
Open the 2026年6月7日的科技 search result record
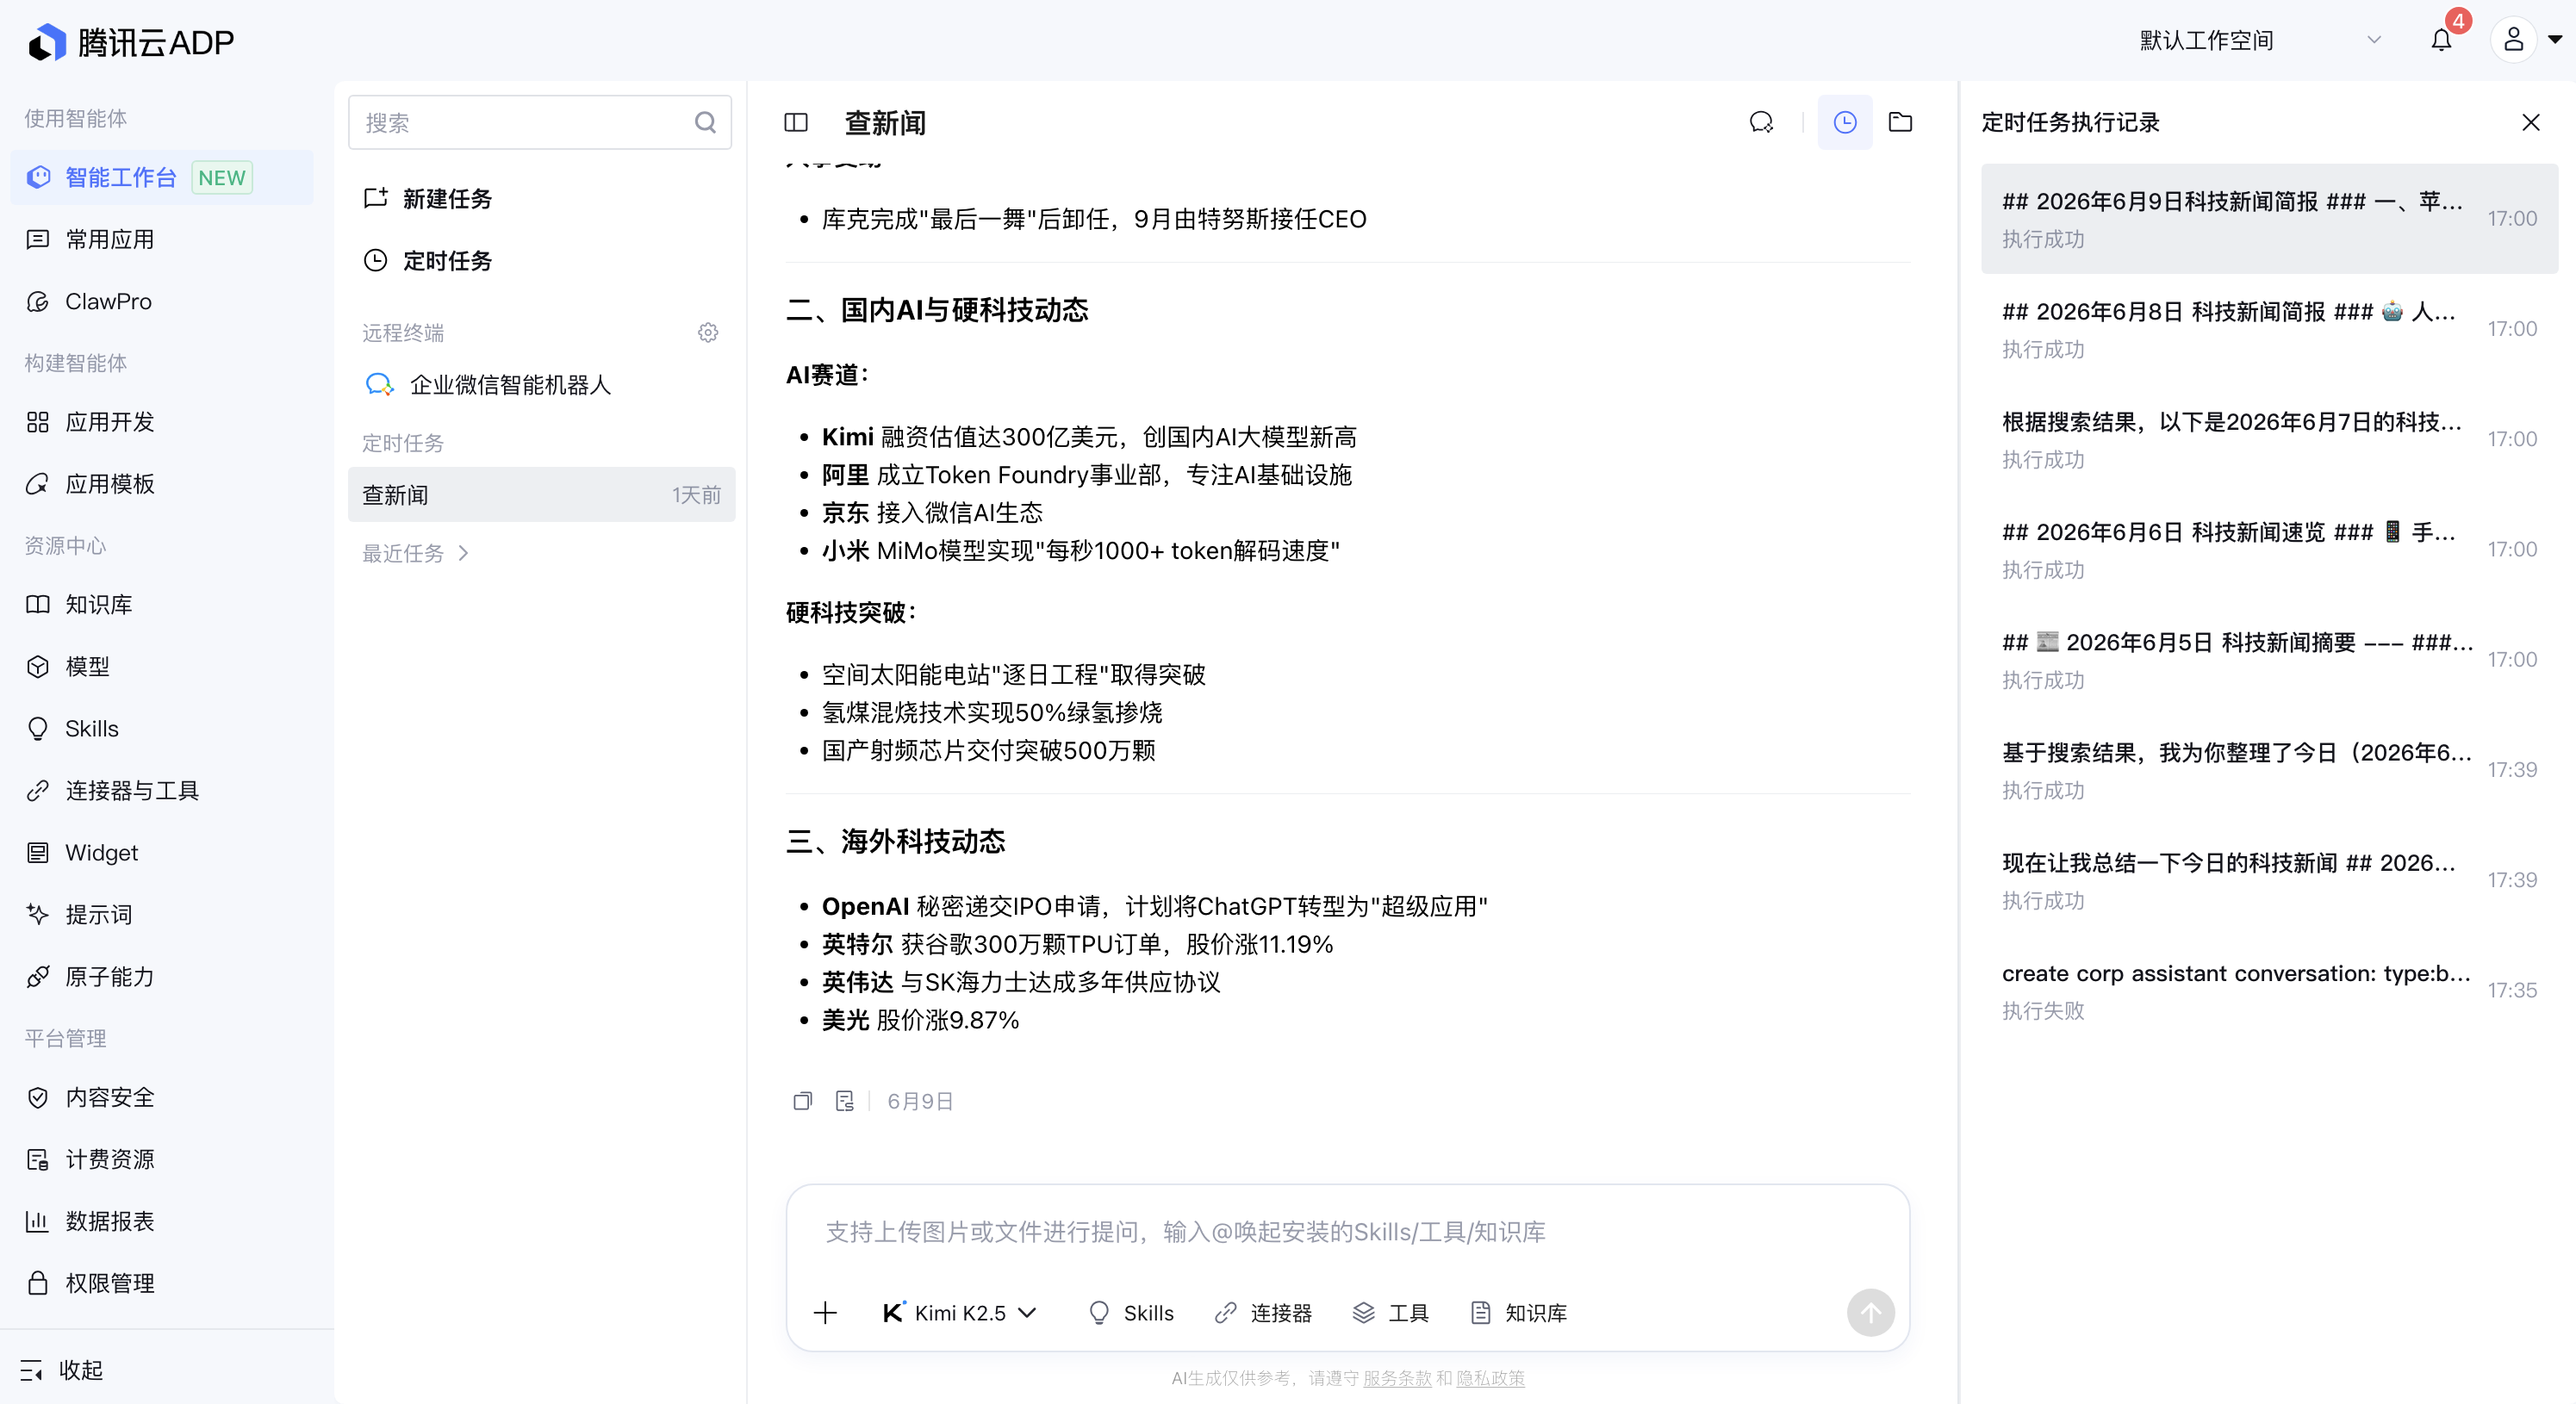point(2269,439)
